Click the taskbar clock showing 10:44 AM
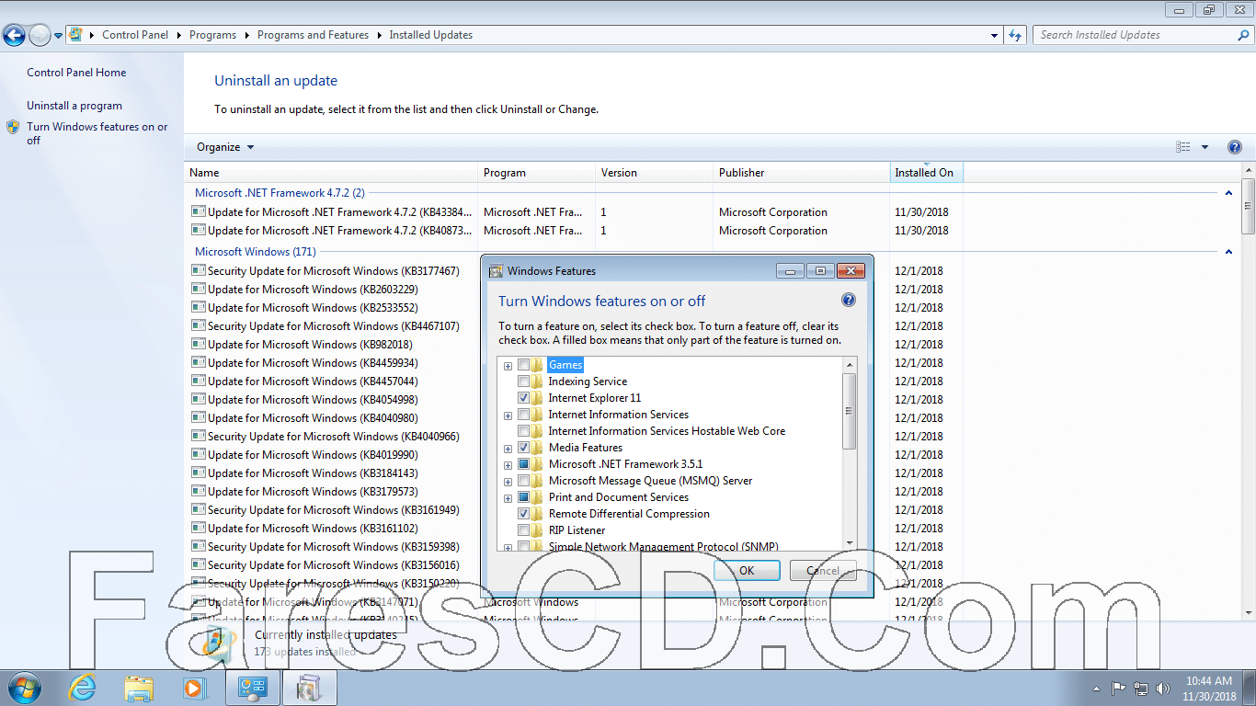1256x706 pixels. (1208, 688)
